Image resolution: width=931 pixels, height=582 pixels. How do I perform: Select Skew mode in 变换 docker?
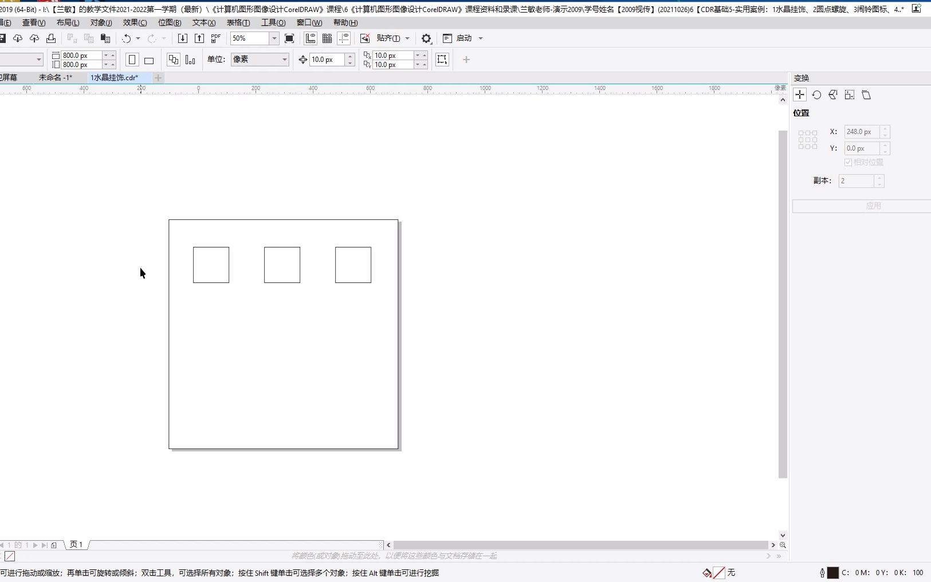point(866,95)
